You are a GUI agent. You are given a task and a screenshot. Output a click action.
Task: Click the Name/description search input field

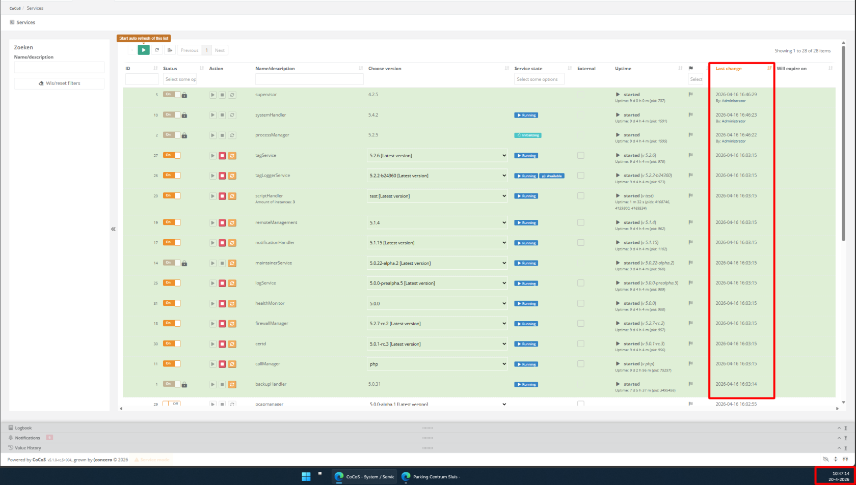click(x=59, y=68)
